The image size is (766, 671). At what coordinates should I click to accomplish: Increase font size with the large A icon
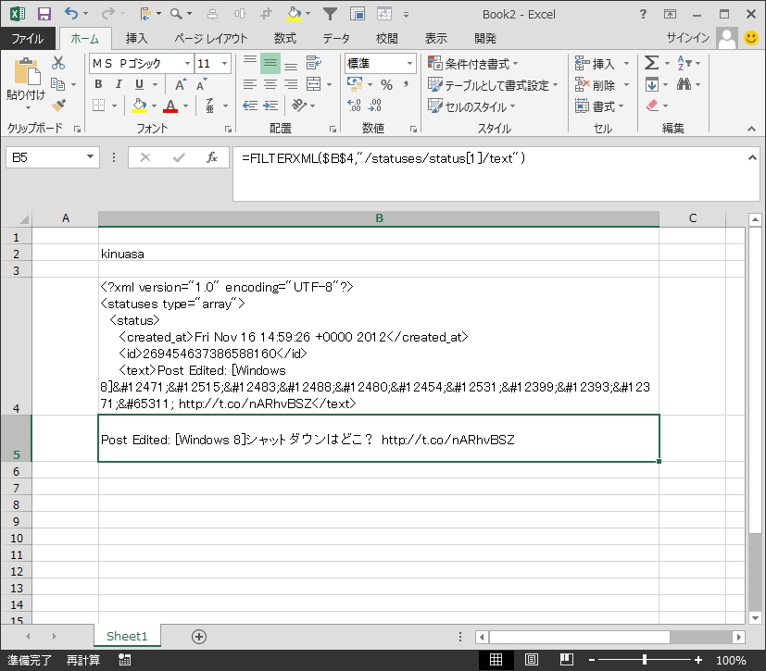coord(181,85)
